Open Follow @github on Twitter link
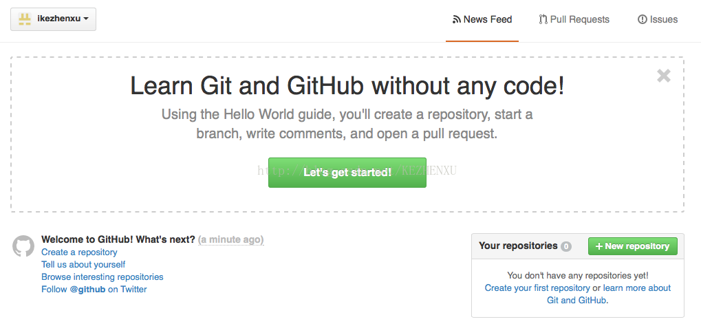Viewport: 701px width, 326px height. point(94,290)
